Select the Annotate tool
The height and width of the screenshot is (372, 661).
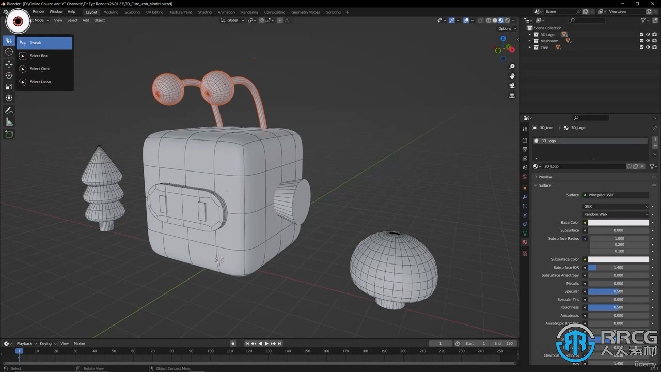(9, 111)
